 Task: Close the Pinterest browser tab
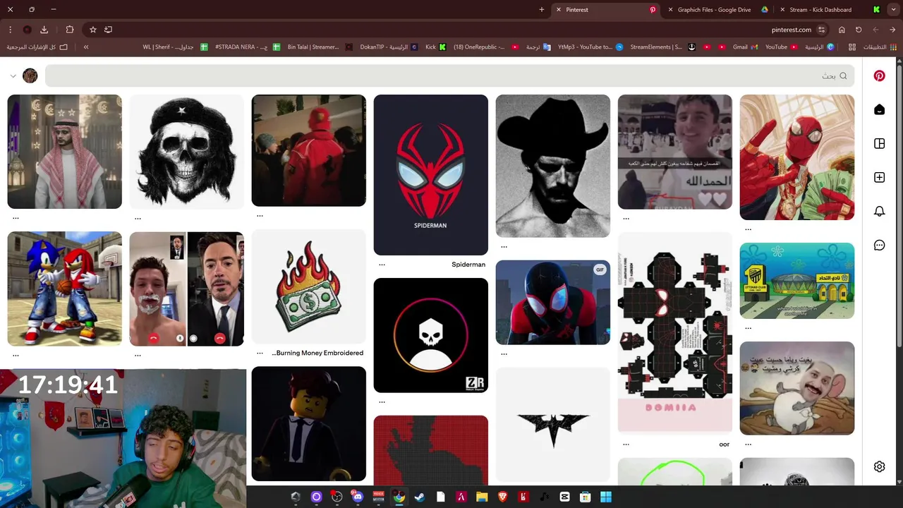click(559, 10)
